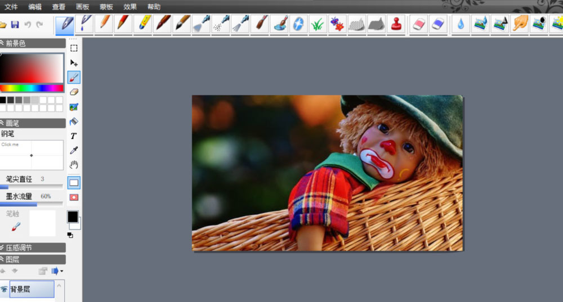This screenshot has width=563, height=302.
Task: Click the black foreground color box
Action: (x=73, y=217)
